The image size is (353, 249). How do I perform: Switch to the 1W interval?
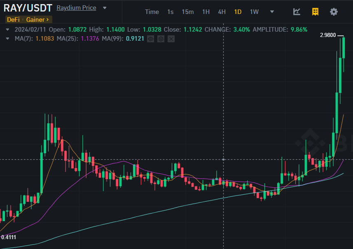[255, 12]
